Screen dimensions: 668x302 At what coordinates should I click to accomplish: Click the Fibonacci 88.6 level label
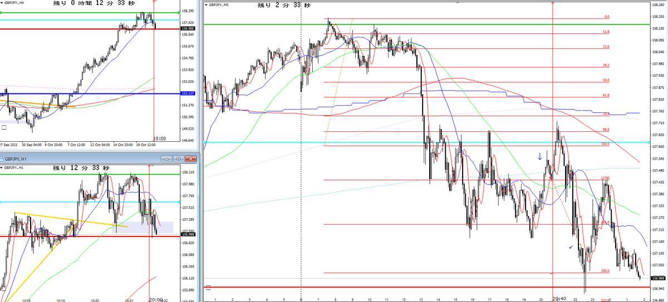[x=606, y=130]
